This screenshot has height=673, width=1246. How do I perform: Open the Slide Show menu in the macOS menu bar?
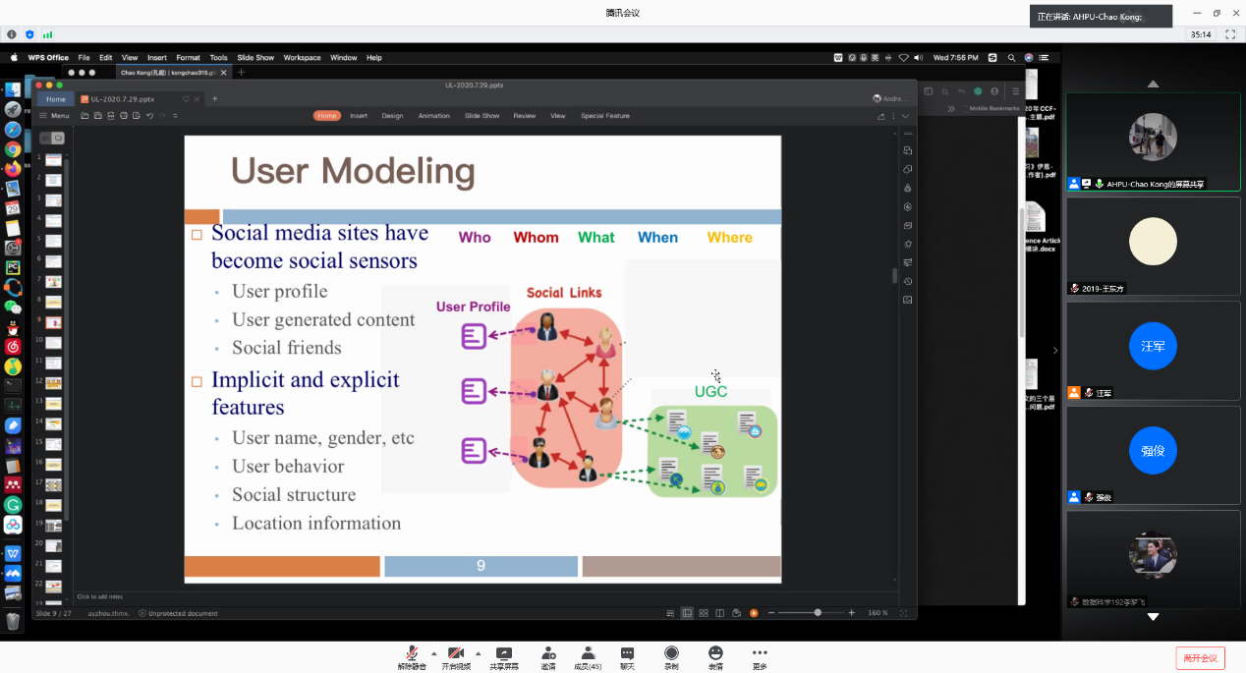[x=255, y=58]
